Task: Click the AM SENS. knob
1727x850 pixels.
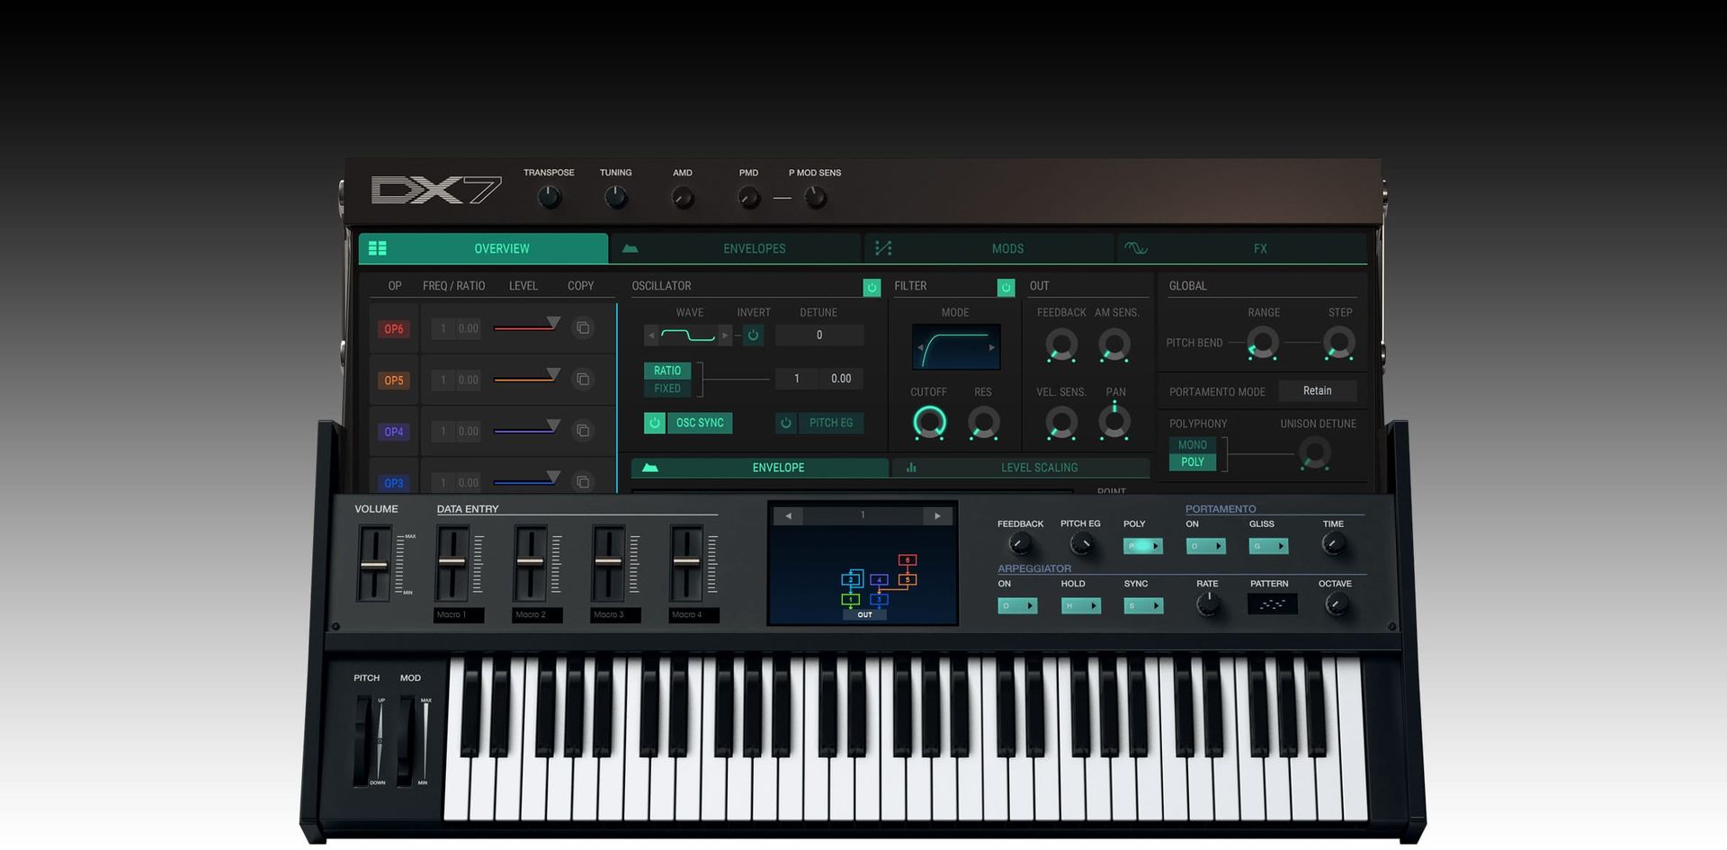Action: point(1114,344)
